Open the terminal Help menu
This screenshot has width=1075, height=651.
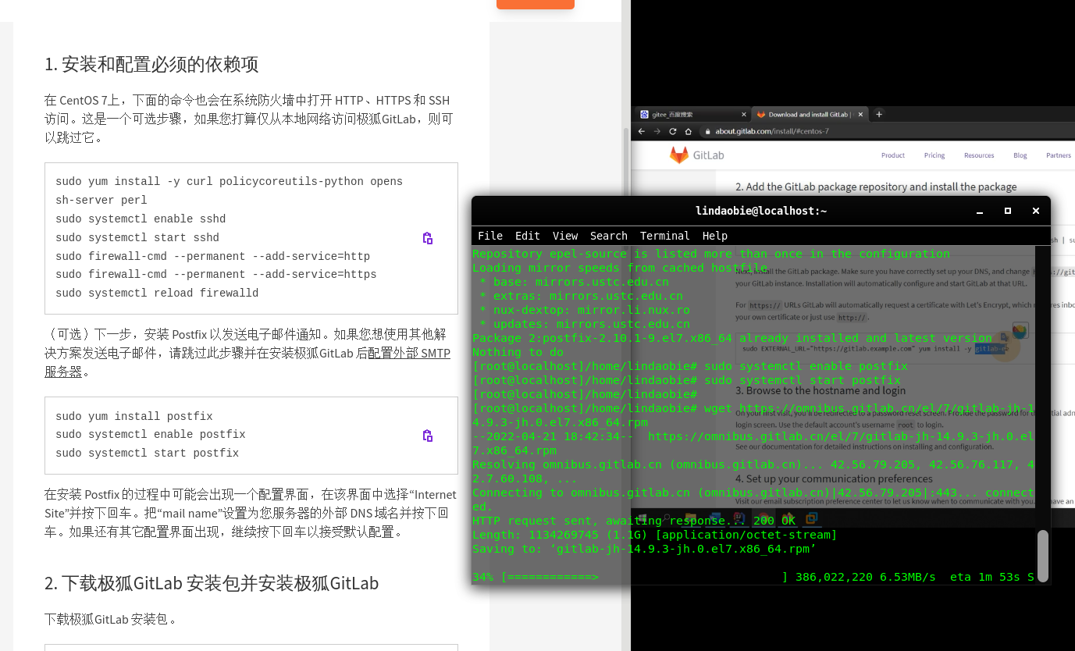point(715,236)
